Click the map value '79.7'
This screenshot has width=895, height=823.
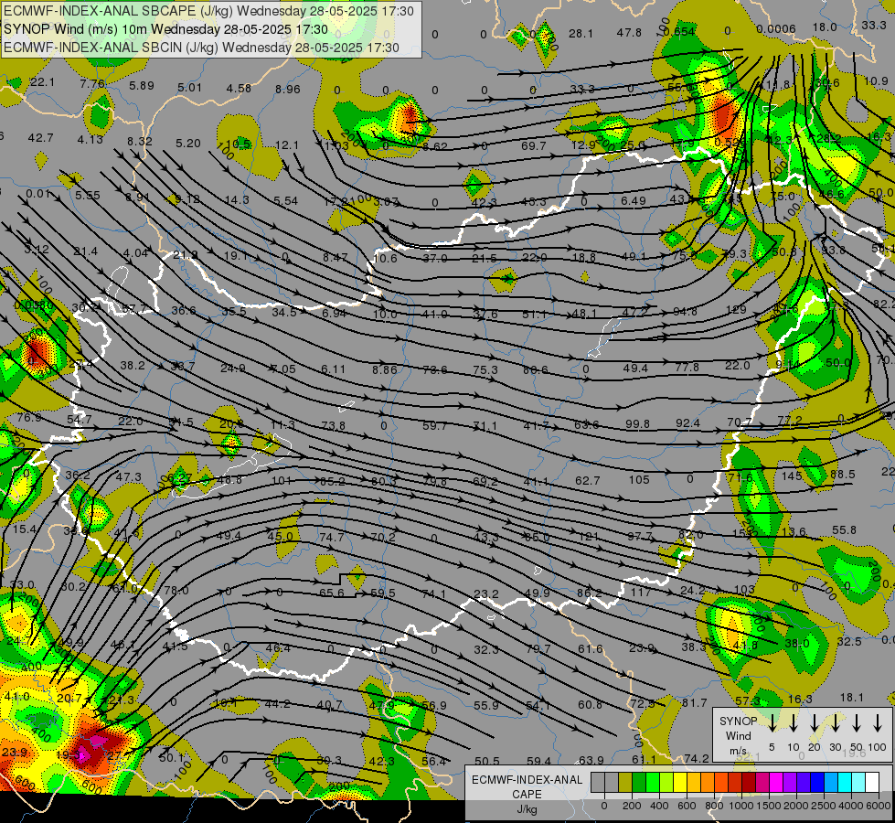pos(538,649)
